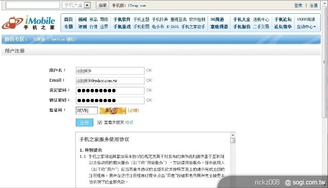Expand the 互动中心 menu
Viewport: 328px width, 188px height.
(x=306, y=27)
